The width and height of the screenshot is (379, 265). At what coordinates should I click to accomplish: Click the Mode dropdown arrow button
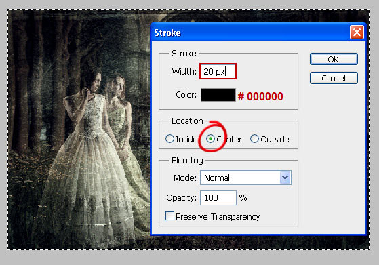pos(285,178)
